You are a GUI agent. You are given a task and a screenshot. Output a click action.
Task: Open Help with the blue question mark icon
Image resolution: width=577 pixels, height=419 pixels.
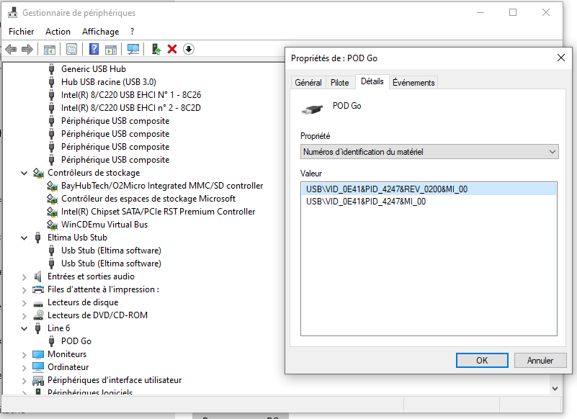point(94,49)
